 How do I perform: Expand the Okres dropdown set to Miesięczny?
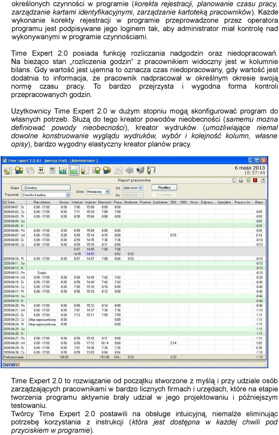click(98, 191)
